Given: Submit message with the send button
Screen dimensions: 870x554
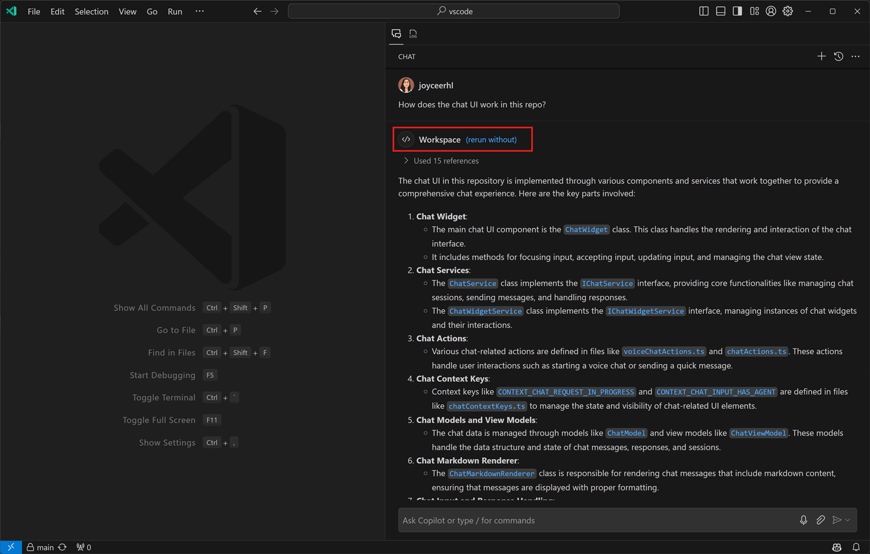Looking at the screenshot, I should pos(837,520).
